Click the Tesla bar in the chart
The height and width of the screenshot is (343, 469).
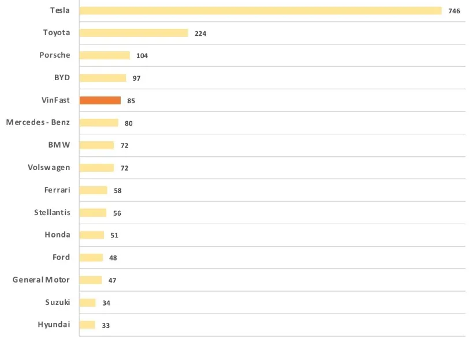260,10
